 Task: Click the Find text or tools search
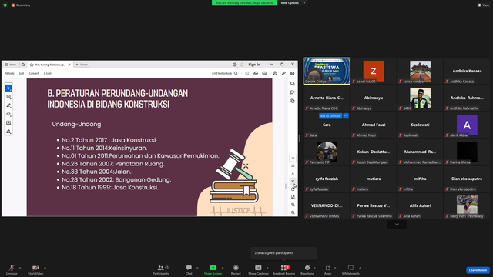tap(224, 73)
